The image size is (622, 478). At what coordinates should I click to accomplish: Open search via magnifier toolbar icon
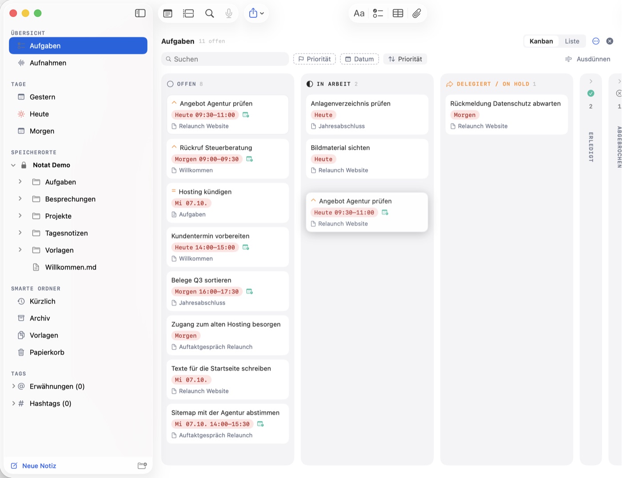(x=210, y=13)
